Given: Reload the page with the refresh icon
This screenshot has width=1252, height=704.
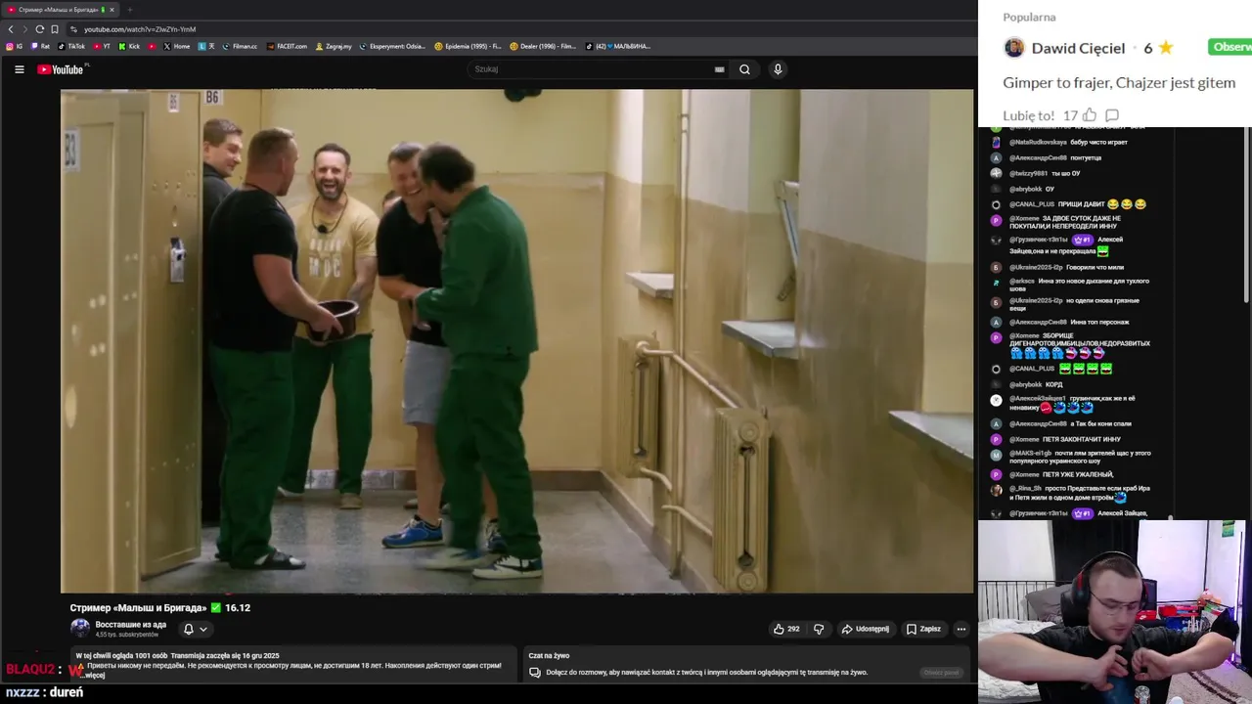Looking at the screenshot, I should point(39,29).
